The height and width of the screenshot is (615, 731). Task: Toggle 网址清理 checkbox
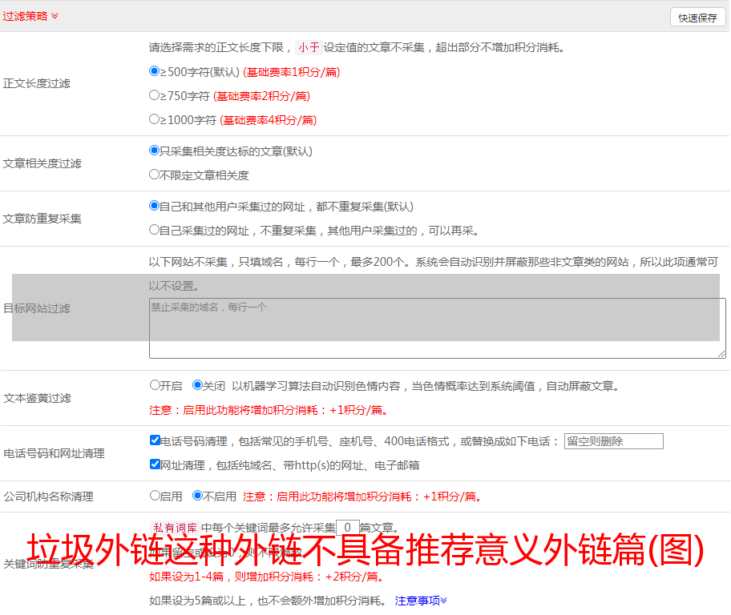155,464
